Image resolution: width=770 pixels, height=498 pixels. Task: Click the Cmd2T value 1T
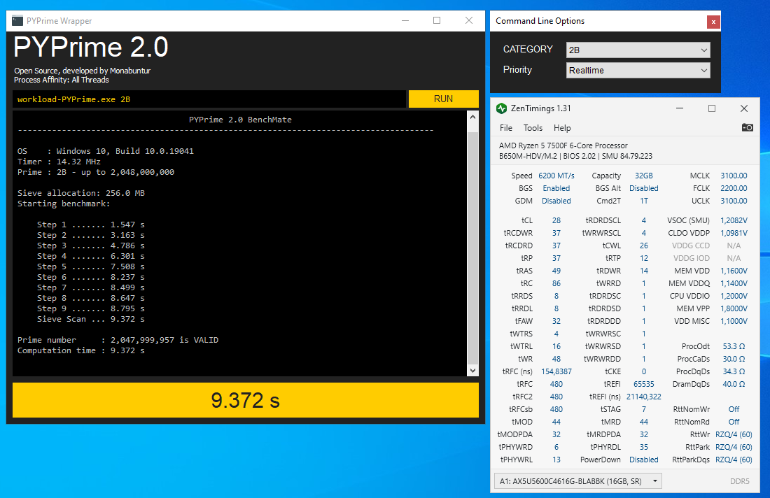[x=644, y=201]
